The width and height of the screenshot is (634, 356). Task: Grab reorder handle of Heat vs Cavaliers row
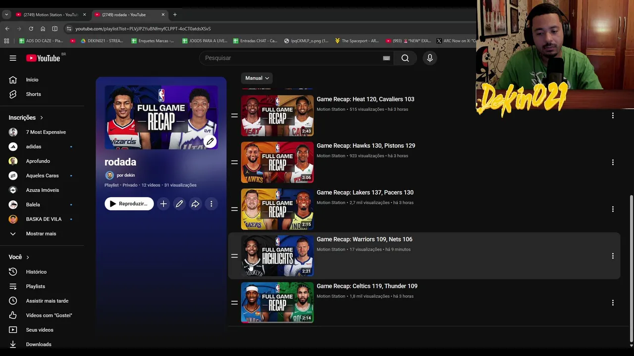click(x=234, y=115)
